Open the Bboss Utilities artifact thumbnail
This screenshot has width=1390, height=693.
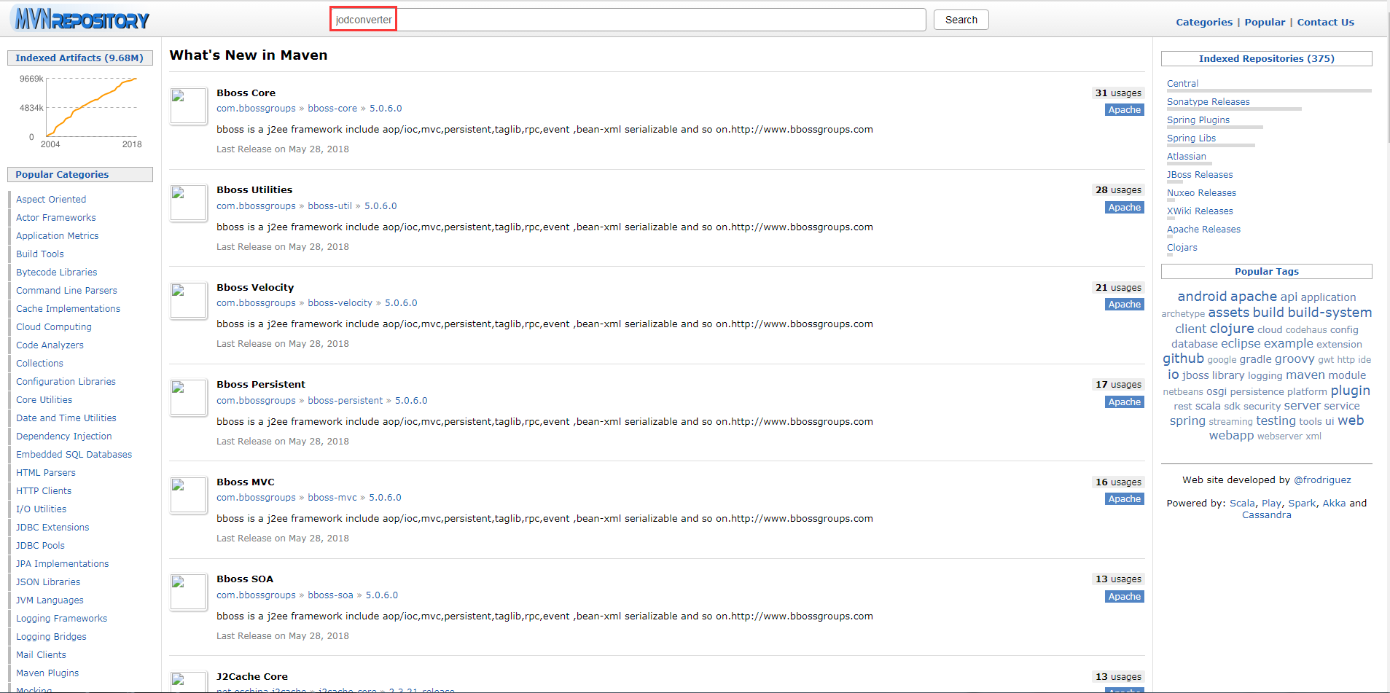pyautogui.click(x=189, y=203)
